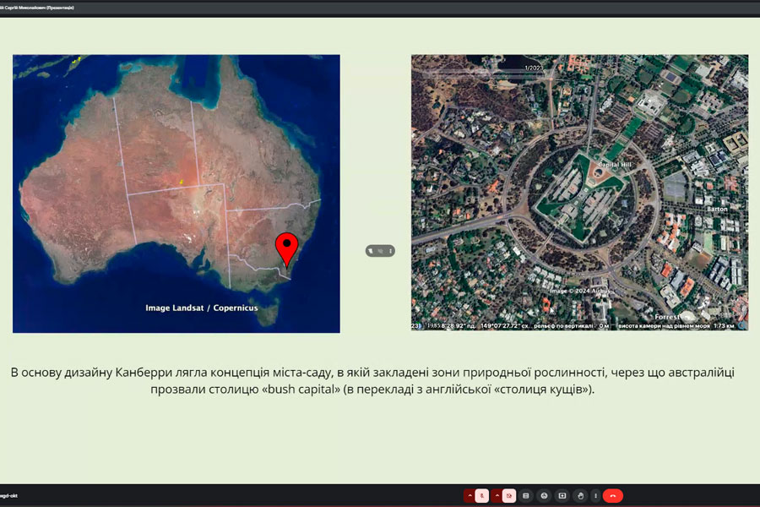Toggle closed captions on
The width and height of the screenshot is (760, 507).
click(527, 495)
